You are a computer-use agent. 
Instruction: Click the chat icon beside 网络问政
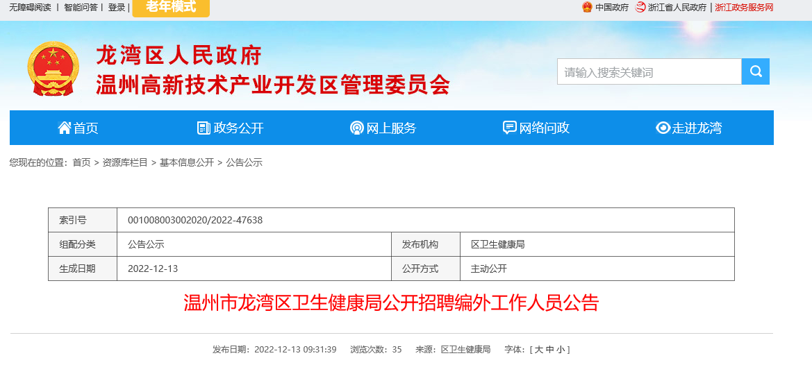coord(510,128)
